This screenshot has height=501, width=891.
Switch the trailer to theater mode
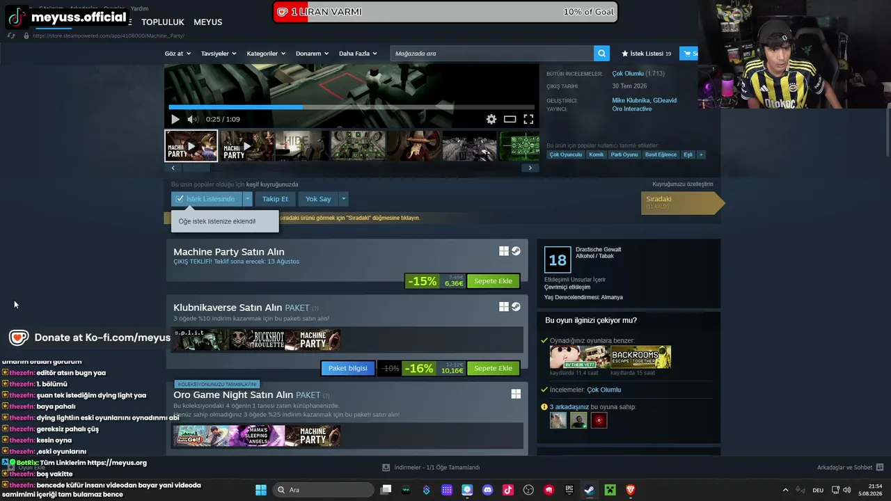click(510, 119)
